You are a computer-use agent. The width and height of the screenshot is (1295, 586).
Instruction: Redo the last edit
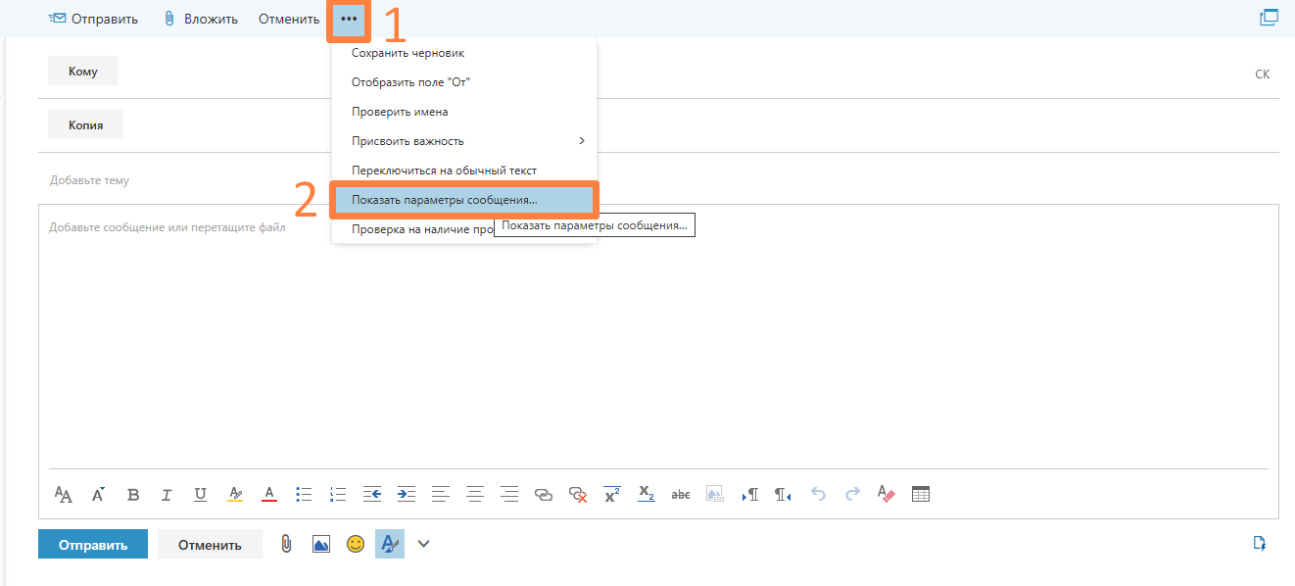[x=852, y=494]
